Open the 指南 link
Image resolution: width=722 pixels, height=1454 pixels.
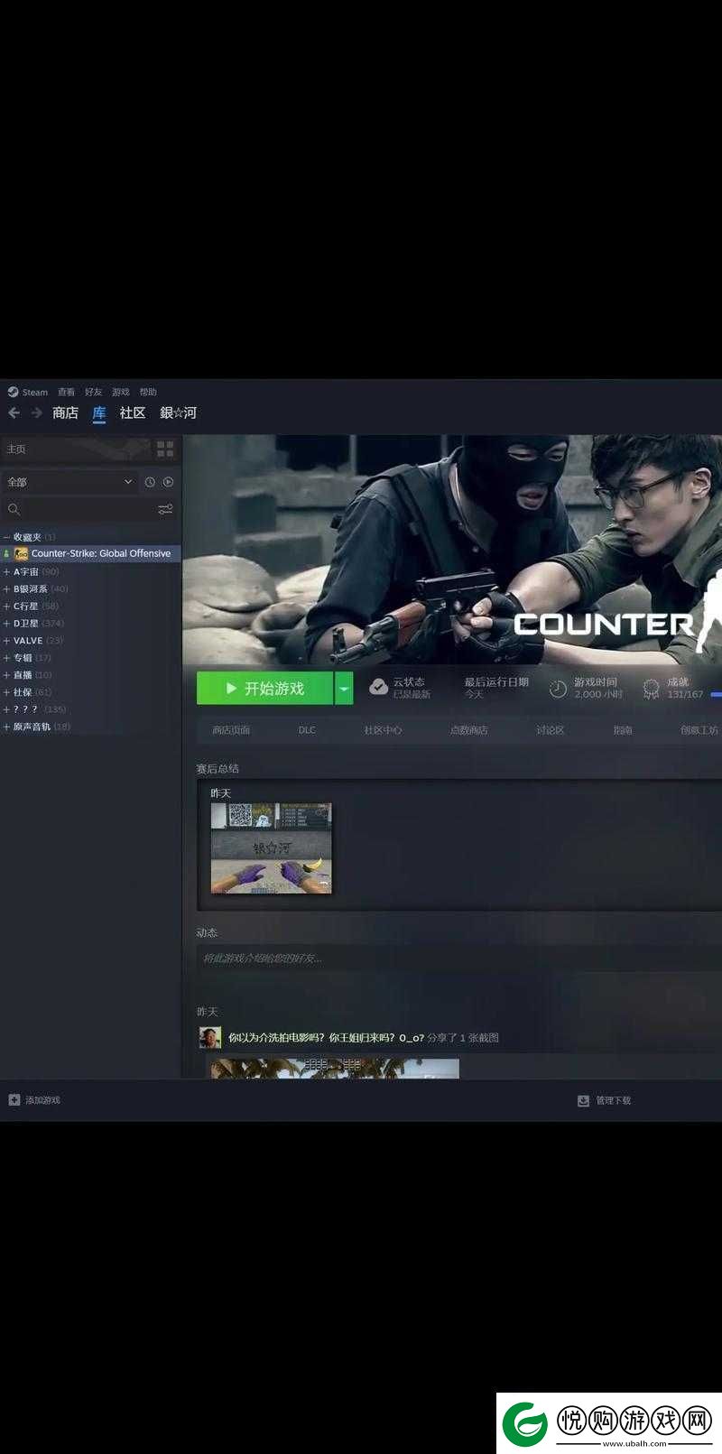(x=623, y=730)
